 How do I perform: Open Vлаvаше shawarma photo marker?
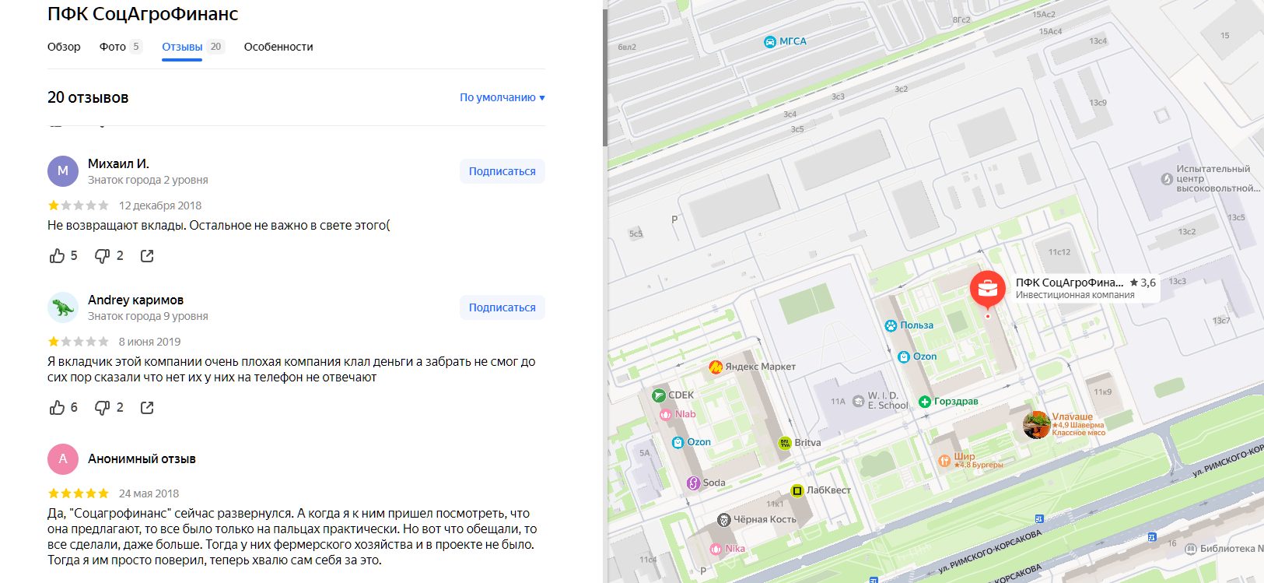coord(1037,425)
